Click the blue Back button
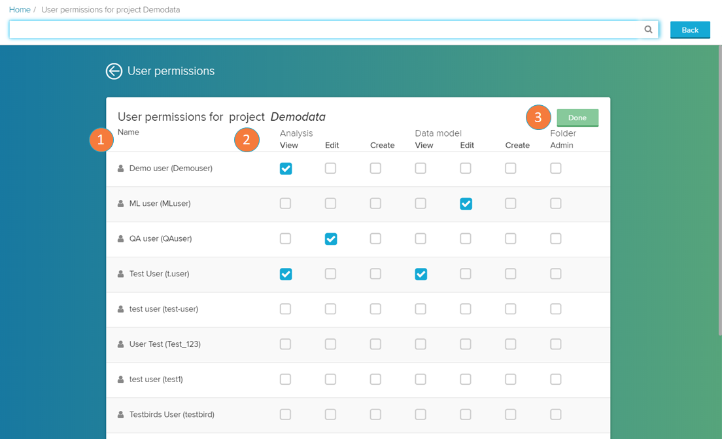This screenshot has height=439, width=722. coord(690,30)
